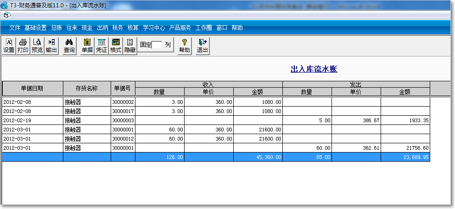Click the 帮助 question mark toolbar icon
The image size is (455, 209).
tap(185, 46)
